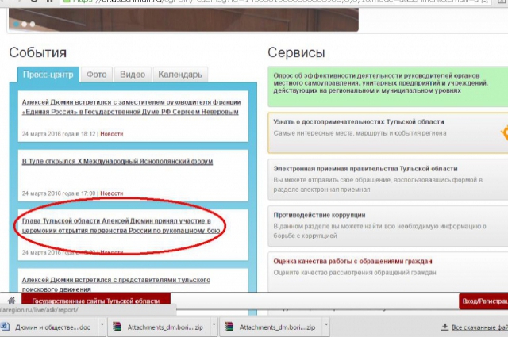Select the third carousel slide dot
Viewport: 508px width, 337px height.
coord(33,25)
